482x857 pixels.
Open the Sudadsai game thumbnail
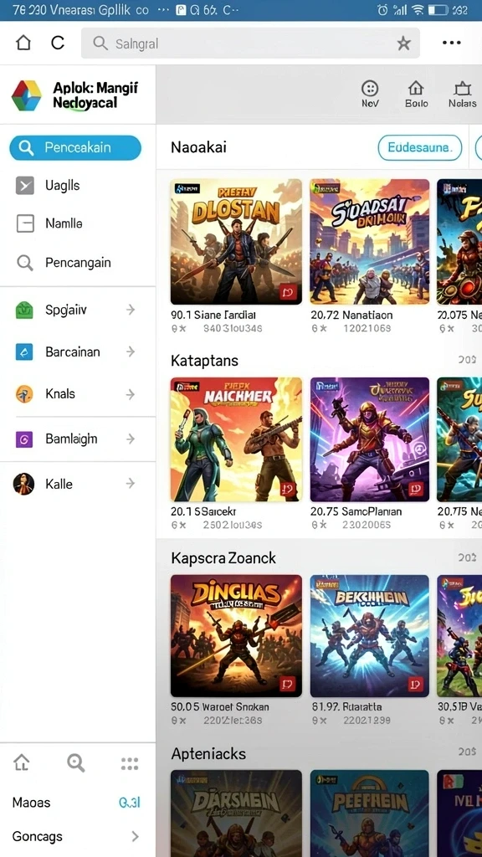(x=369, y=242)
